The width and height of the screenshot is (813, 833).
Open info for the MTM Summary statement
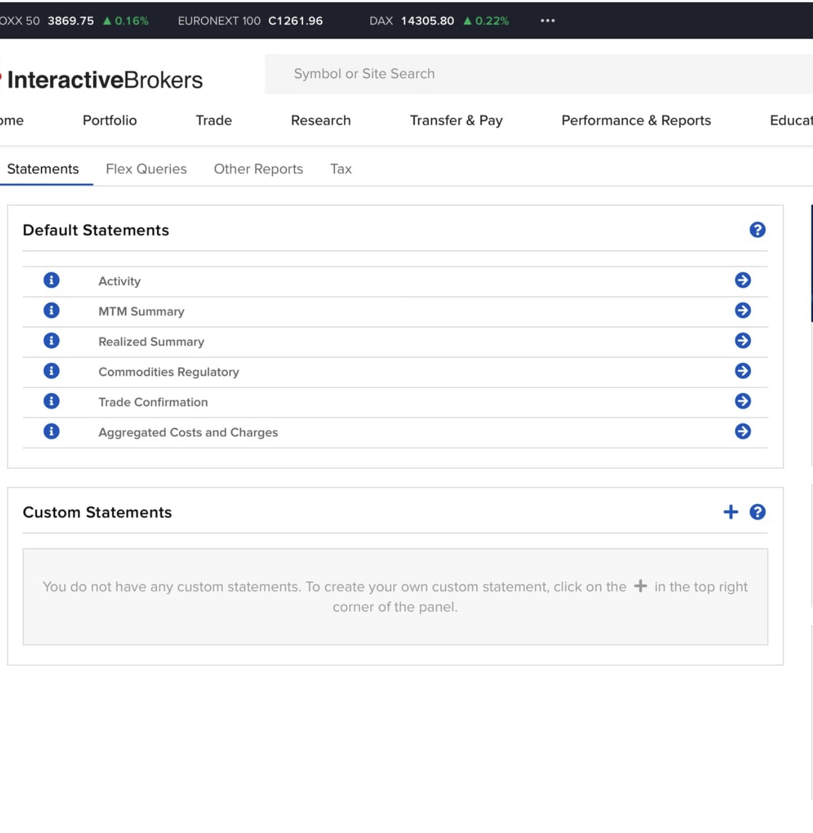[x=51, y=310]
